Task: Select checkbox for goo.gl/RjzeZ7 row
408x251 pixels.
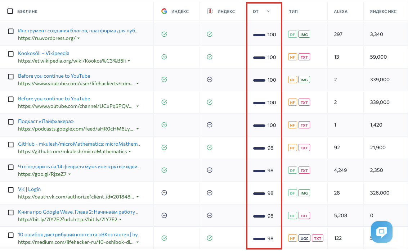Action: click(11, 167)
